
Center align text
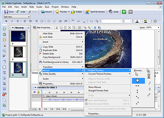(31, 21)
